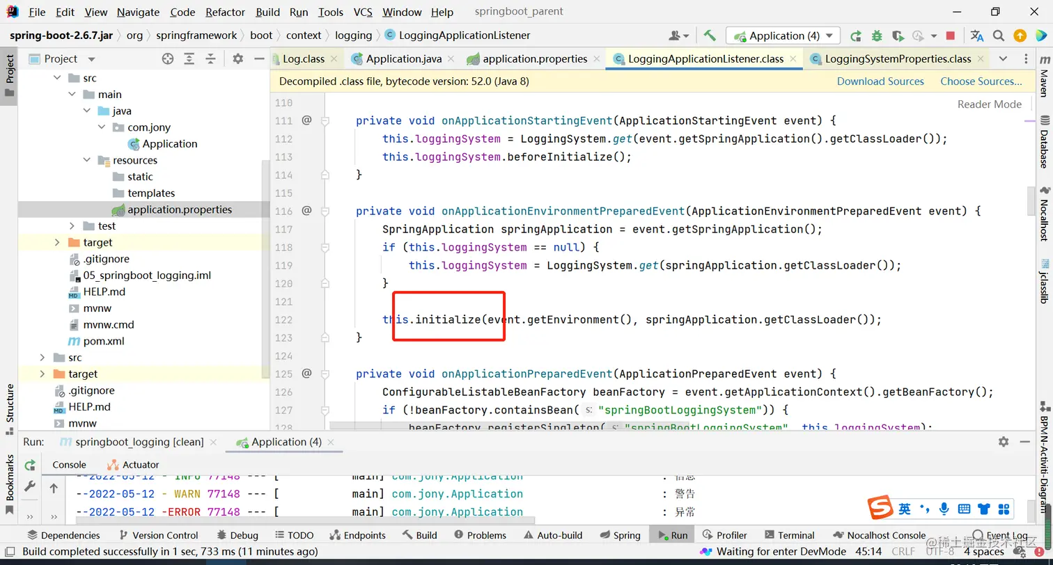Click the logging breadcrumb in navigation bar
Viewport: 1053px width, 565px height.
coord(353,35)
